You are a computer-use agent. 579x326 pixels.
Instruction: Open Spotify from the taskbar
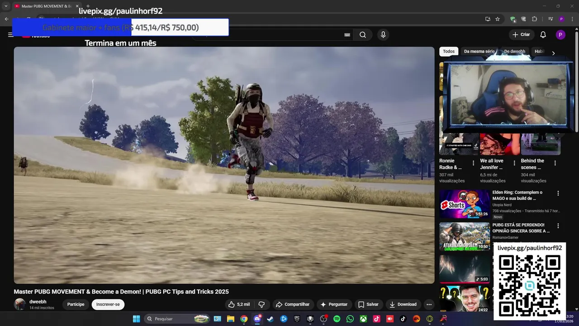coord(337,319)
